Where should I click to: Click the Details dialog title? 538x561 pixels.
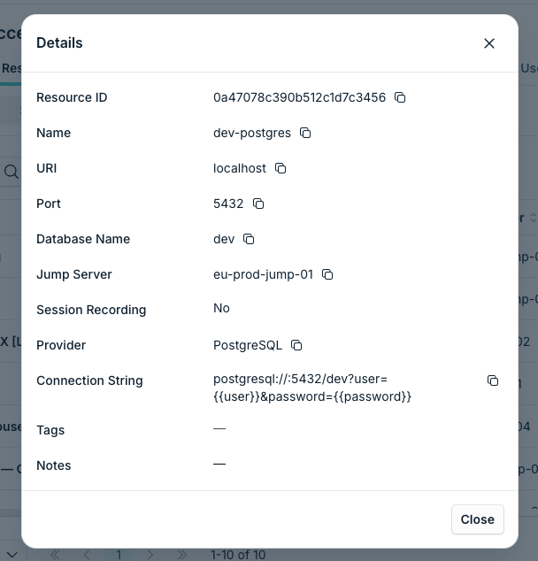pyautogui.click(x=59, y=43)
